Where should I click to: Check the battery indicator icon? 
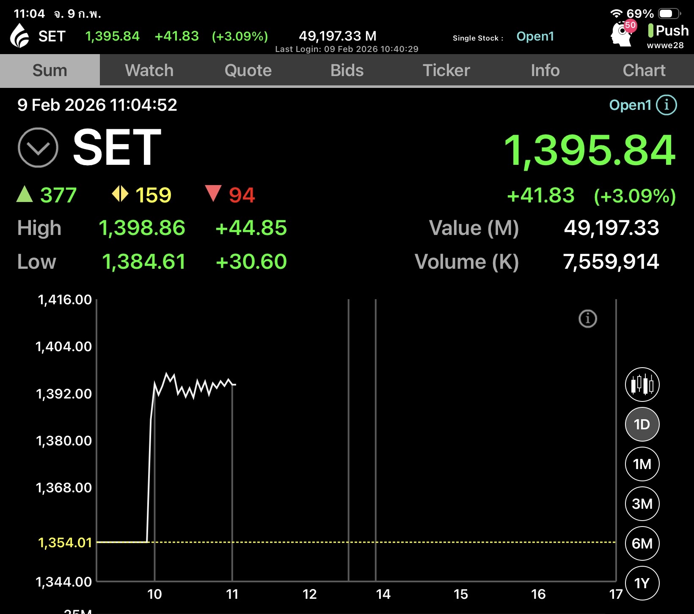[669, 14]
